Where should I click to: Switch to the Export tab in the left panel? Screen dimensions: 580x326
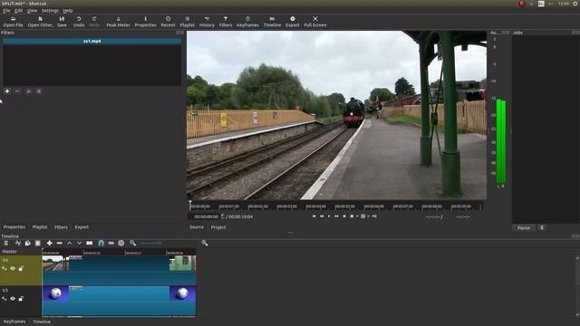[82, 227]
